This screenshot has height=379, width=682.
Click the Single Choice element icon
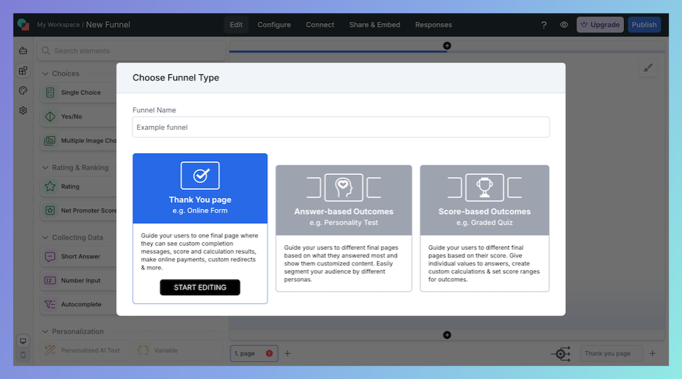tap(50, 93)
